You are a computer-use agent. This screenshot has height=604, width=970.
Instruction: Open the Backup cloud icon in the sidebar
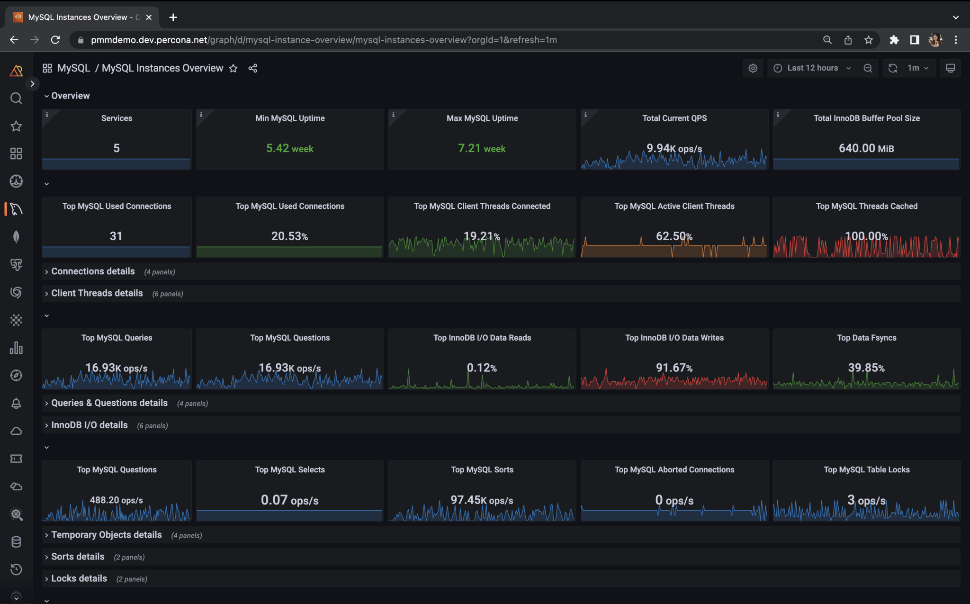click(16, 431)
